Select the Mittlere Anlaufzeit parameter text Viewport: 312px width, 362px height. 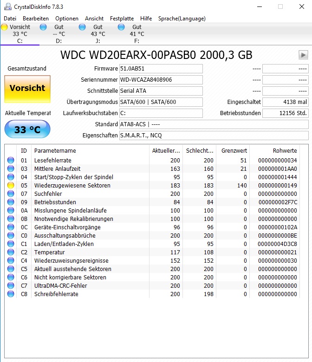[x=57, y=169]
